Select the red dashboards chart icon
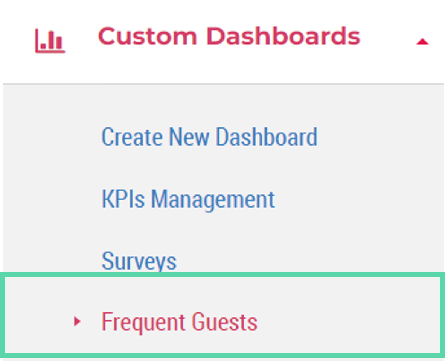 click(50, 41)
